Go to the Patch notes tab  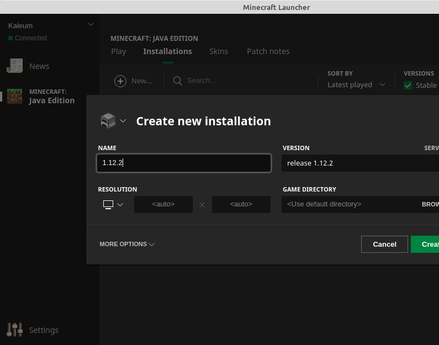[x=268, y=51]
